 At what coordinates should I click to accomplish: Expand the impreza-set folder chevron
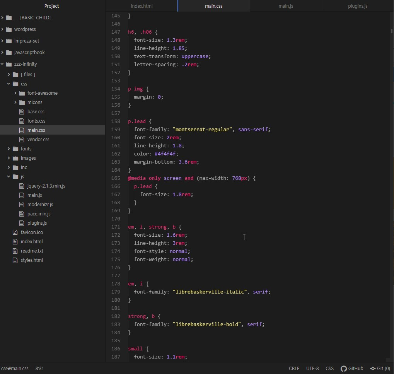point(2,41)
